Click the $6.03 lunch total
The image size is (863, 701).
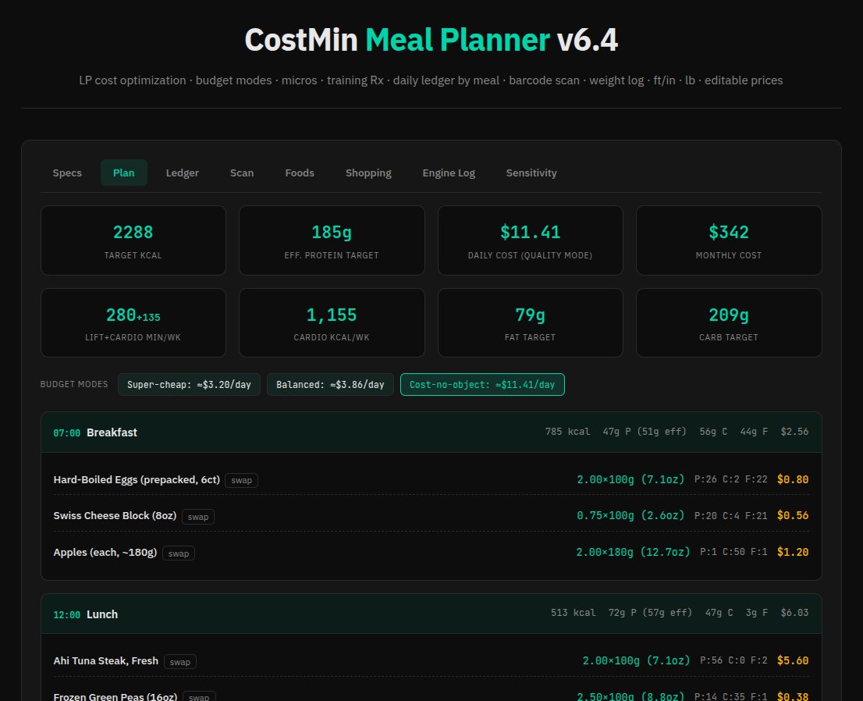coord(795,613)
